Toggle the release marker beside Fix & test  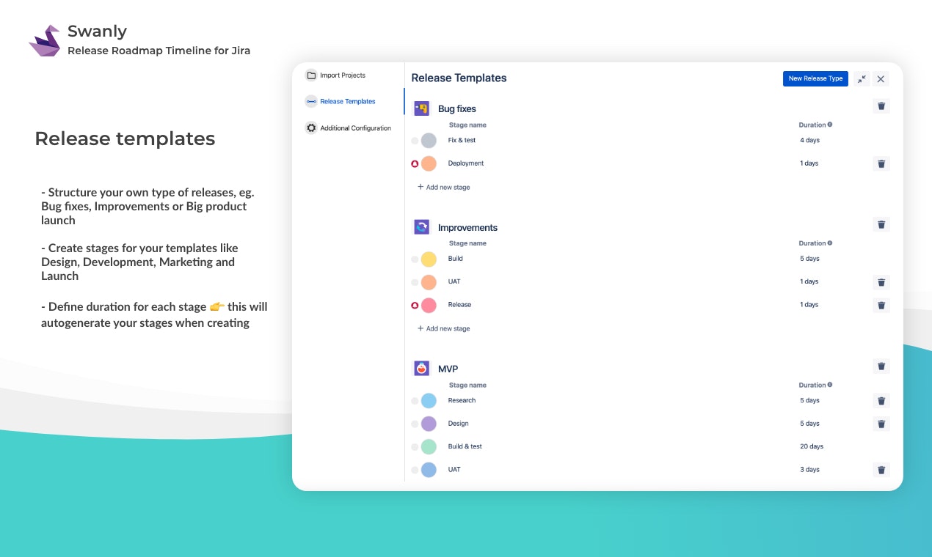coord(414,140)
